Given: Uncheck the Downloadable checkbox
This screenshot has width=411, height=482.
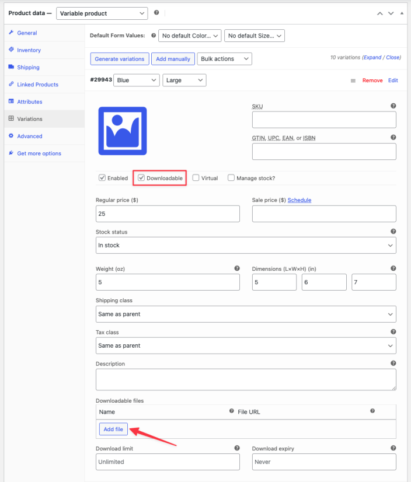Looking at the screenshot, I should pyautogui.click(x=141, y=178).
